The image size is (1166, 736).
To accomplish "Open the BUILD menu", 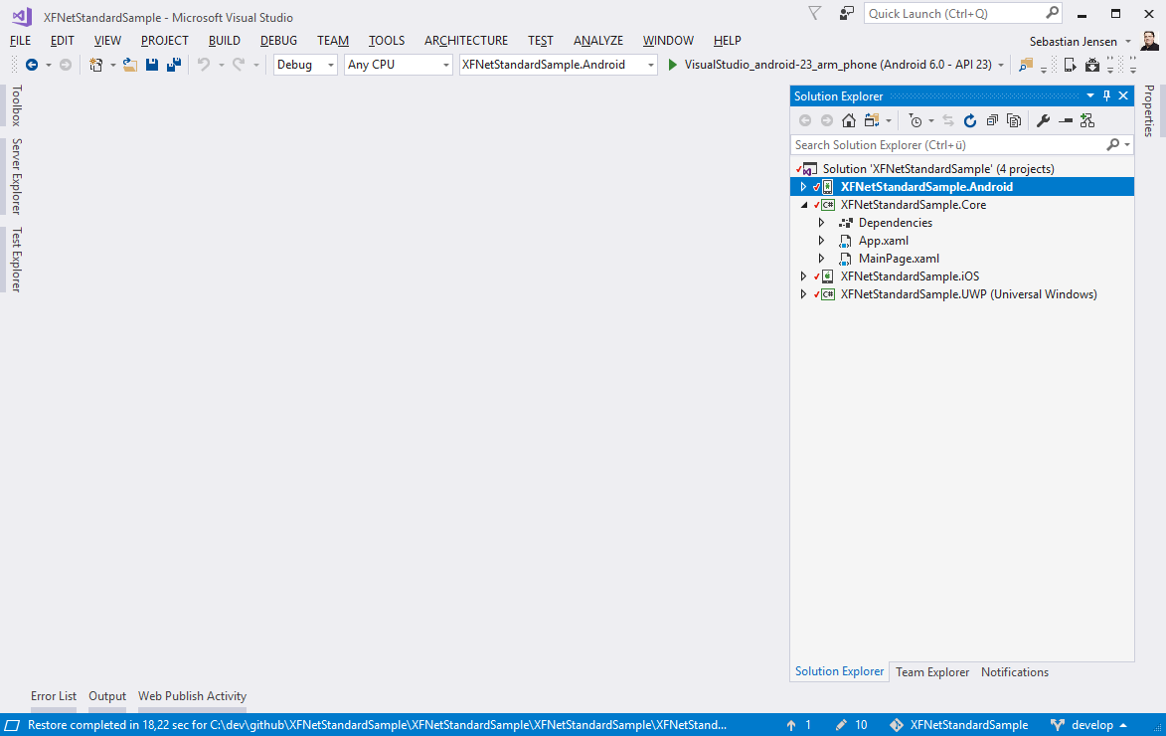I will coord(224,41).
